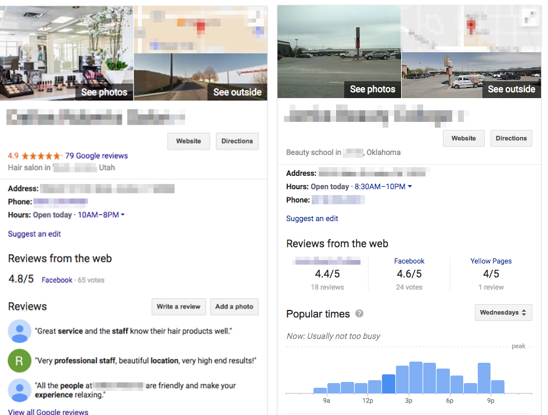Expand the map in the Utah panel
This screenshot has height=415, width=548.
255,17
